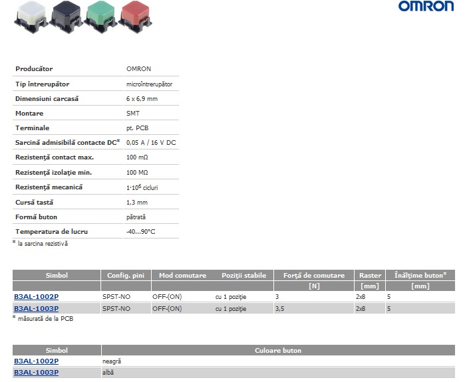Click the Config. pini column header
The height and width of the screenshot is (382, 475).
coord(126,275)
